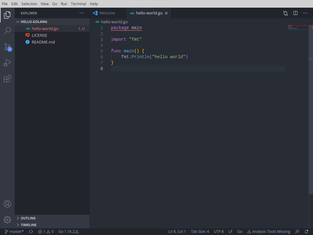This screenshot has height=235, width=313.
Task: Click the Analysis Tools Missing warning
Action: coord(268,232)
